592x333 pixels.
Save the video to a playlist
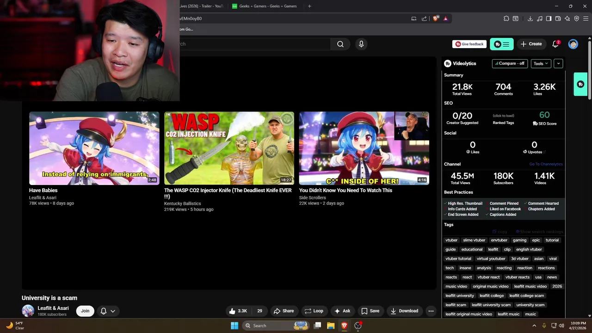pyautogui.click(x=370, y=311)
